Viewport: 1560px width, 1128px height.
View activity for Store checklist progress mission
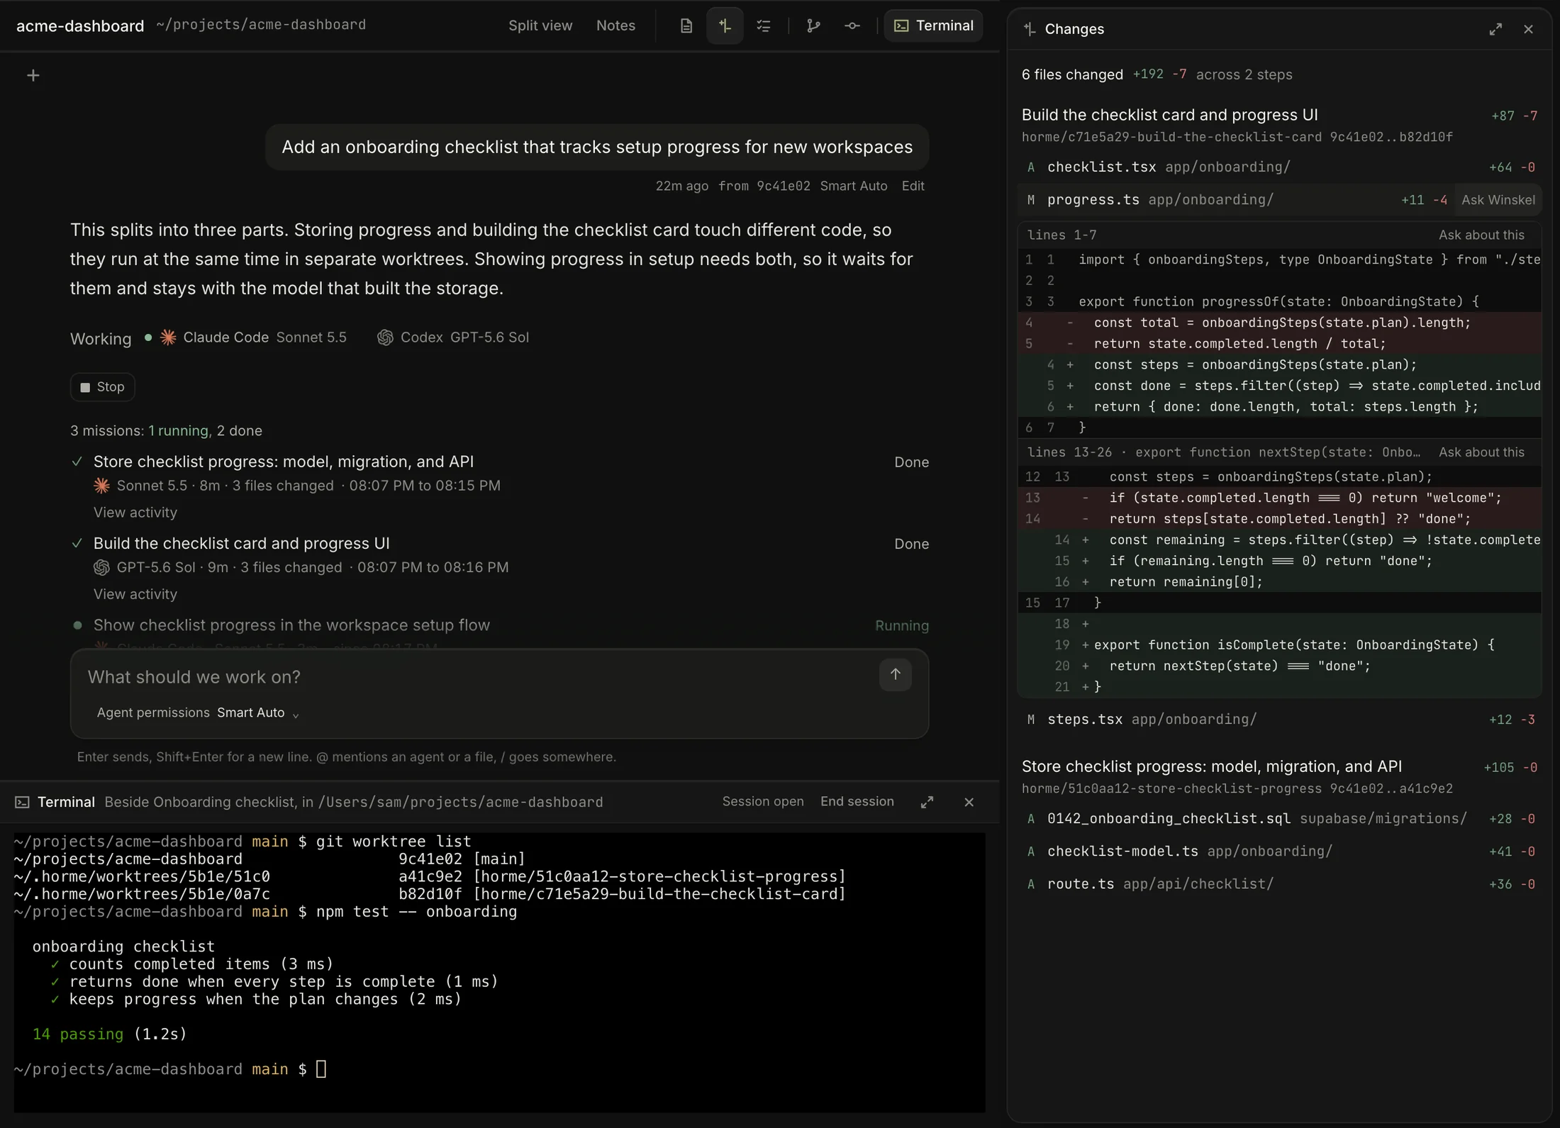(135, 512)
